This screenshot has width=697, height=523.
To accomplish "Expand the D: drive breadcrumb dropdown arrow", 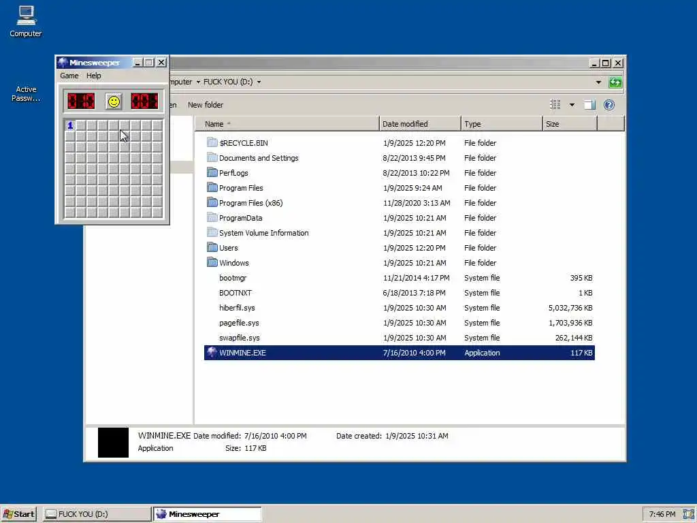I will [259, 82].
